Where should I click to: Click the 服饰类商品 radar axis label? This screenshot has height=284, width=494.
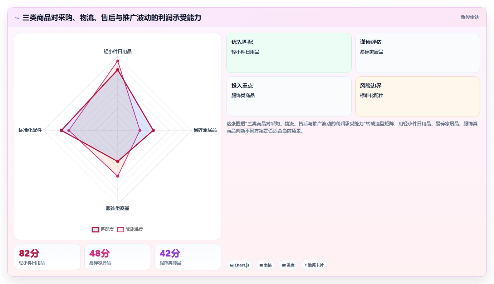(118, 208)
